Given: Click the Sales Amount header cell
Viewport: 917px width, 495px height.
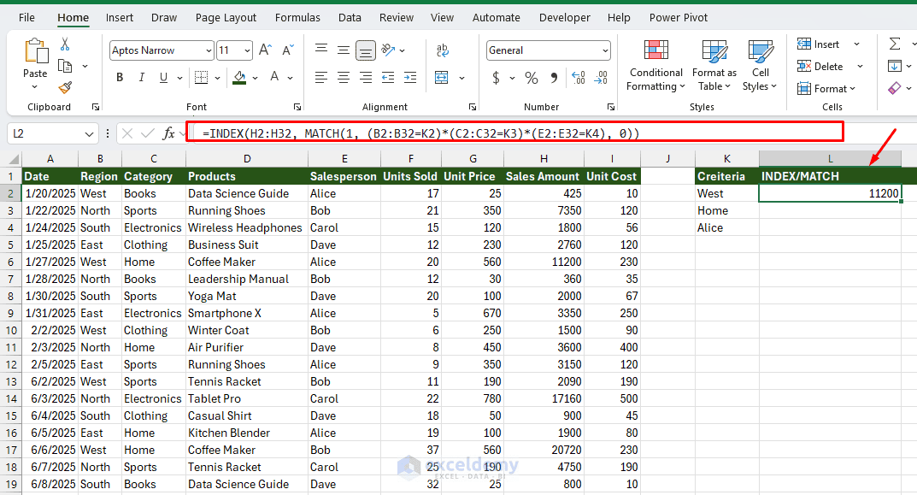Looking at the screenshot, I should [544, 176].
